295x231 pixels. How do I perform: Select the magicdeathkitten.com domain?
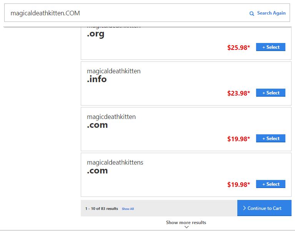[270, 138]
